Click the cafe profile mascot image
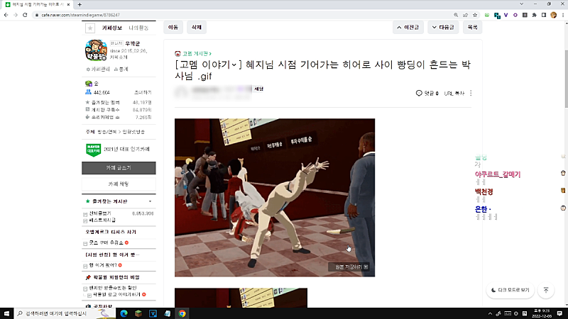The height and width of the screenshot is (319, 568). (96, 50)
